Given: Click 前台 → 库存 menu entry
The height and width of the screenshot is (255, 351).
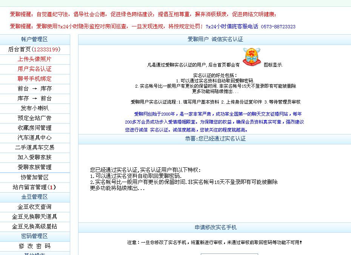Looking at the screenshot, I should click(x=34, y=88).
